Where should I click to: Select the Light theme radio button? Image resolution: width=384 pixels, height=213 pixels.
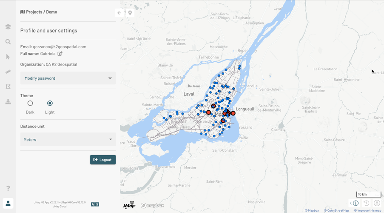pos(50,103)
